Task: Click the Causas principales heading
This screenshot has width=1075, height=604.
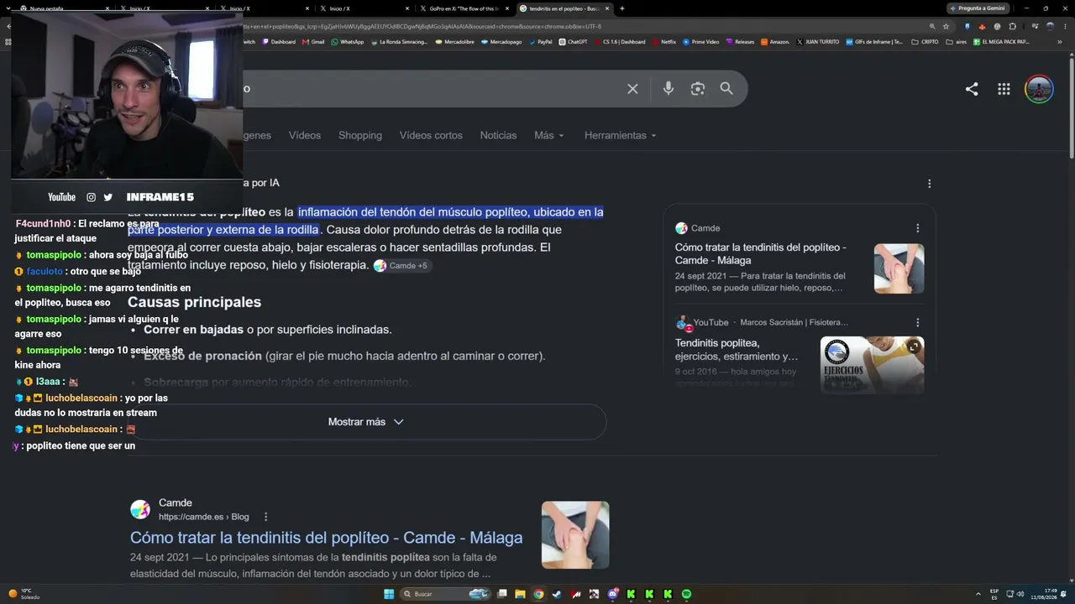Action: [x=194, y=302]
